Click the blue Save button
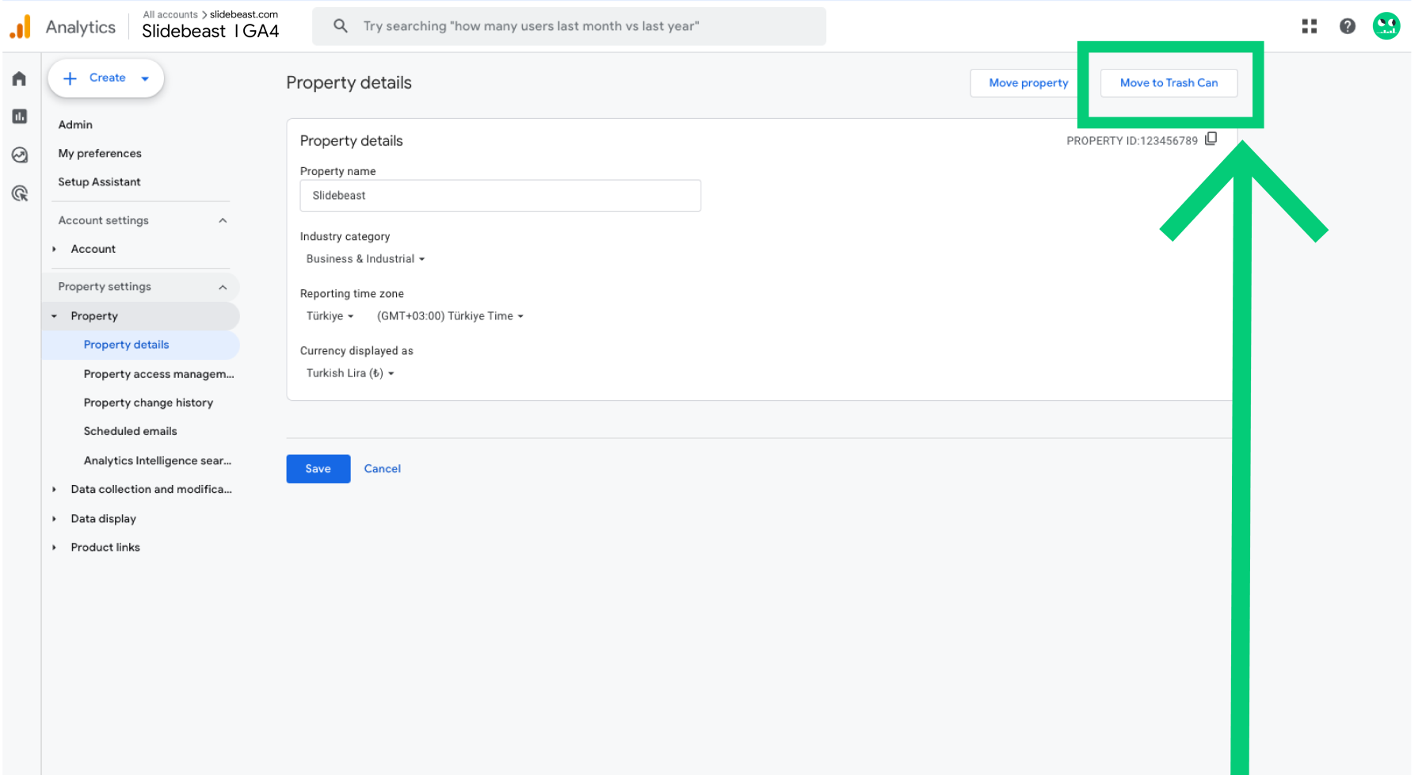 tap(318, 468)
